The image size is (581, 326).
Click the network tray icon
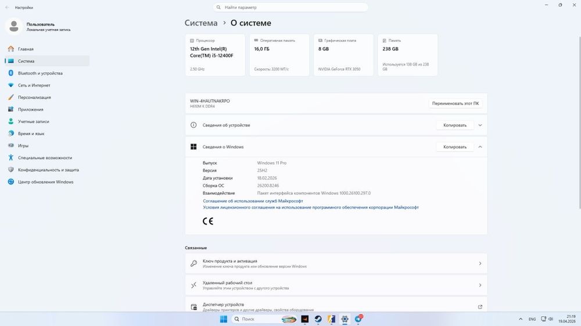(x=544, y=319)
